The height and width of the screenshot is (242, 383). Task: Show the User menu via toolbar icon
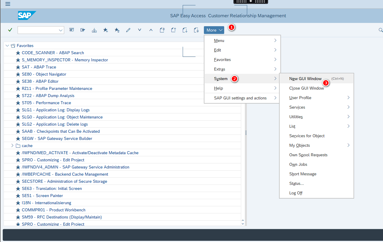pos(72,30)
